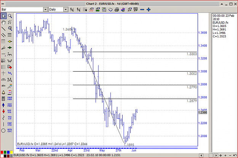Open the BETA OSC indicator tool

(x=10, y=130)
